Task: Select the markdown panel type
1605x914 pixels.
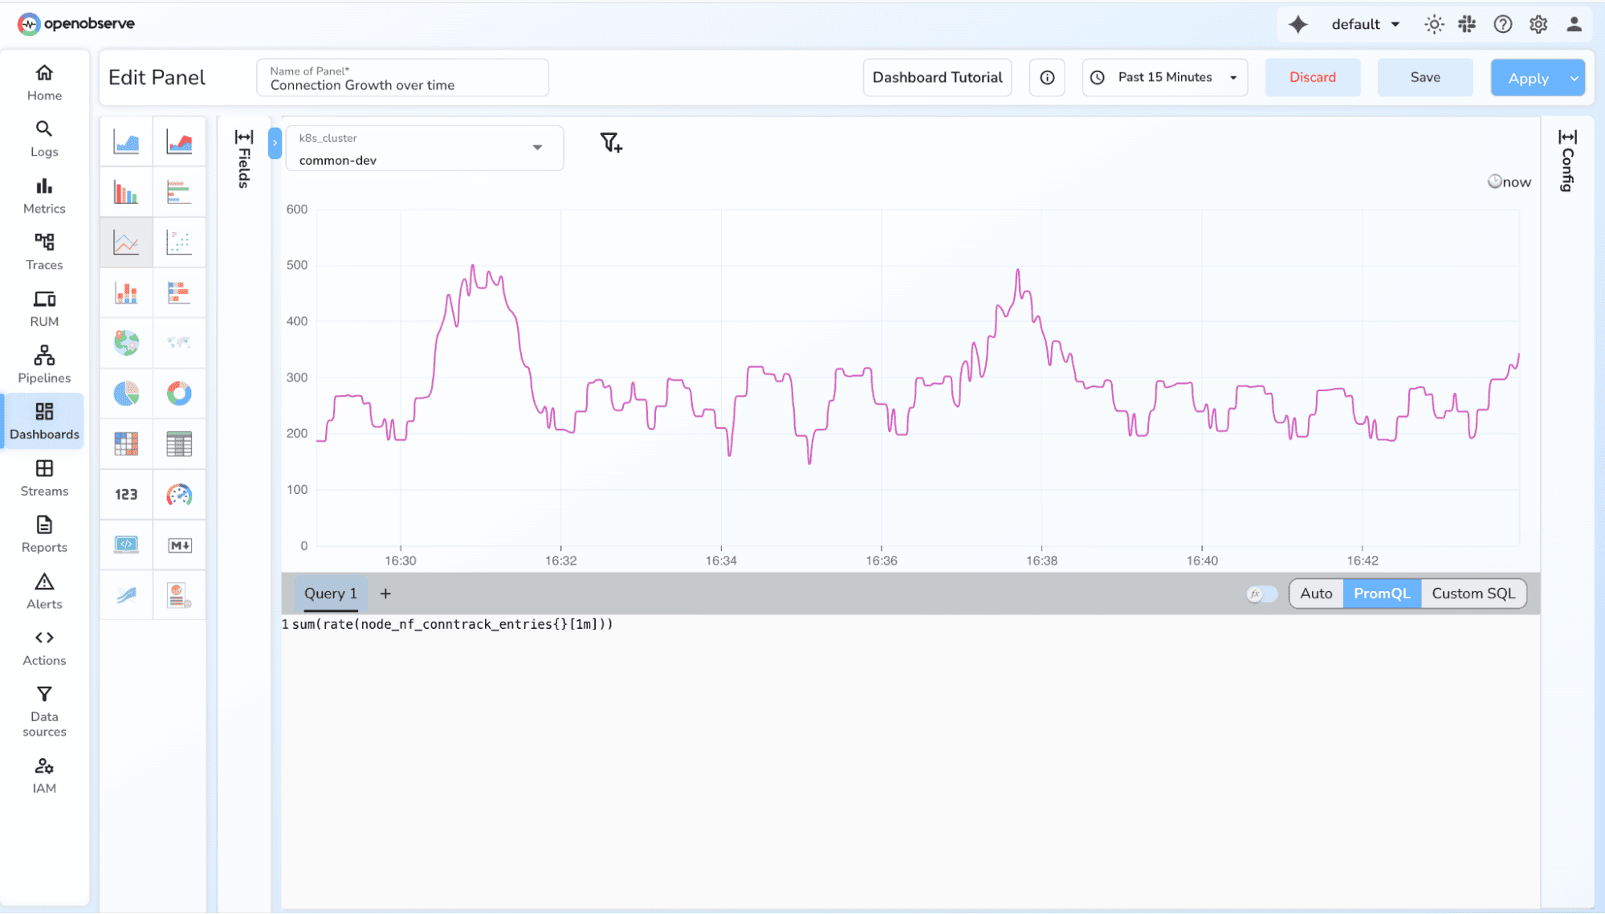Action: pyautogui.click(x=179, y=545)
